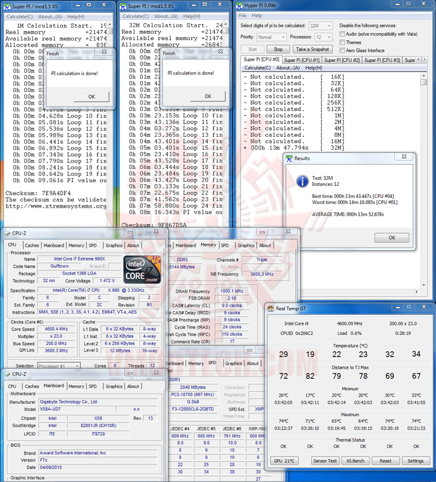
Task: Open the File menu in Hyper PI
Action: point(243,15)
